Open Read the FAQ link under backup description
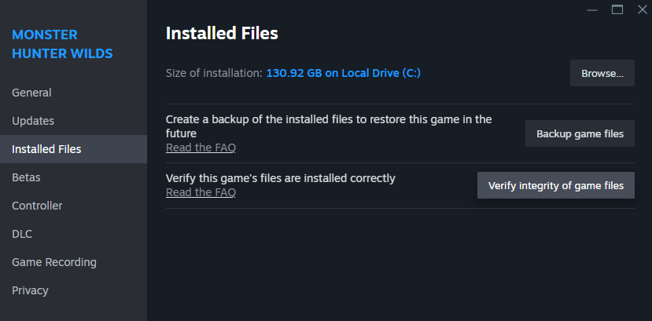Screen dimensions: 652x321 [x=201, y=148]
